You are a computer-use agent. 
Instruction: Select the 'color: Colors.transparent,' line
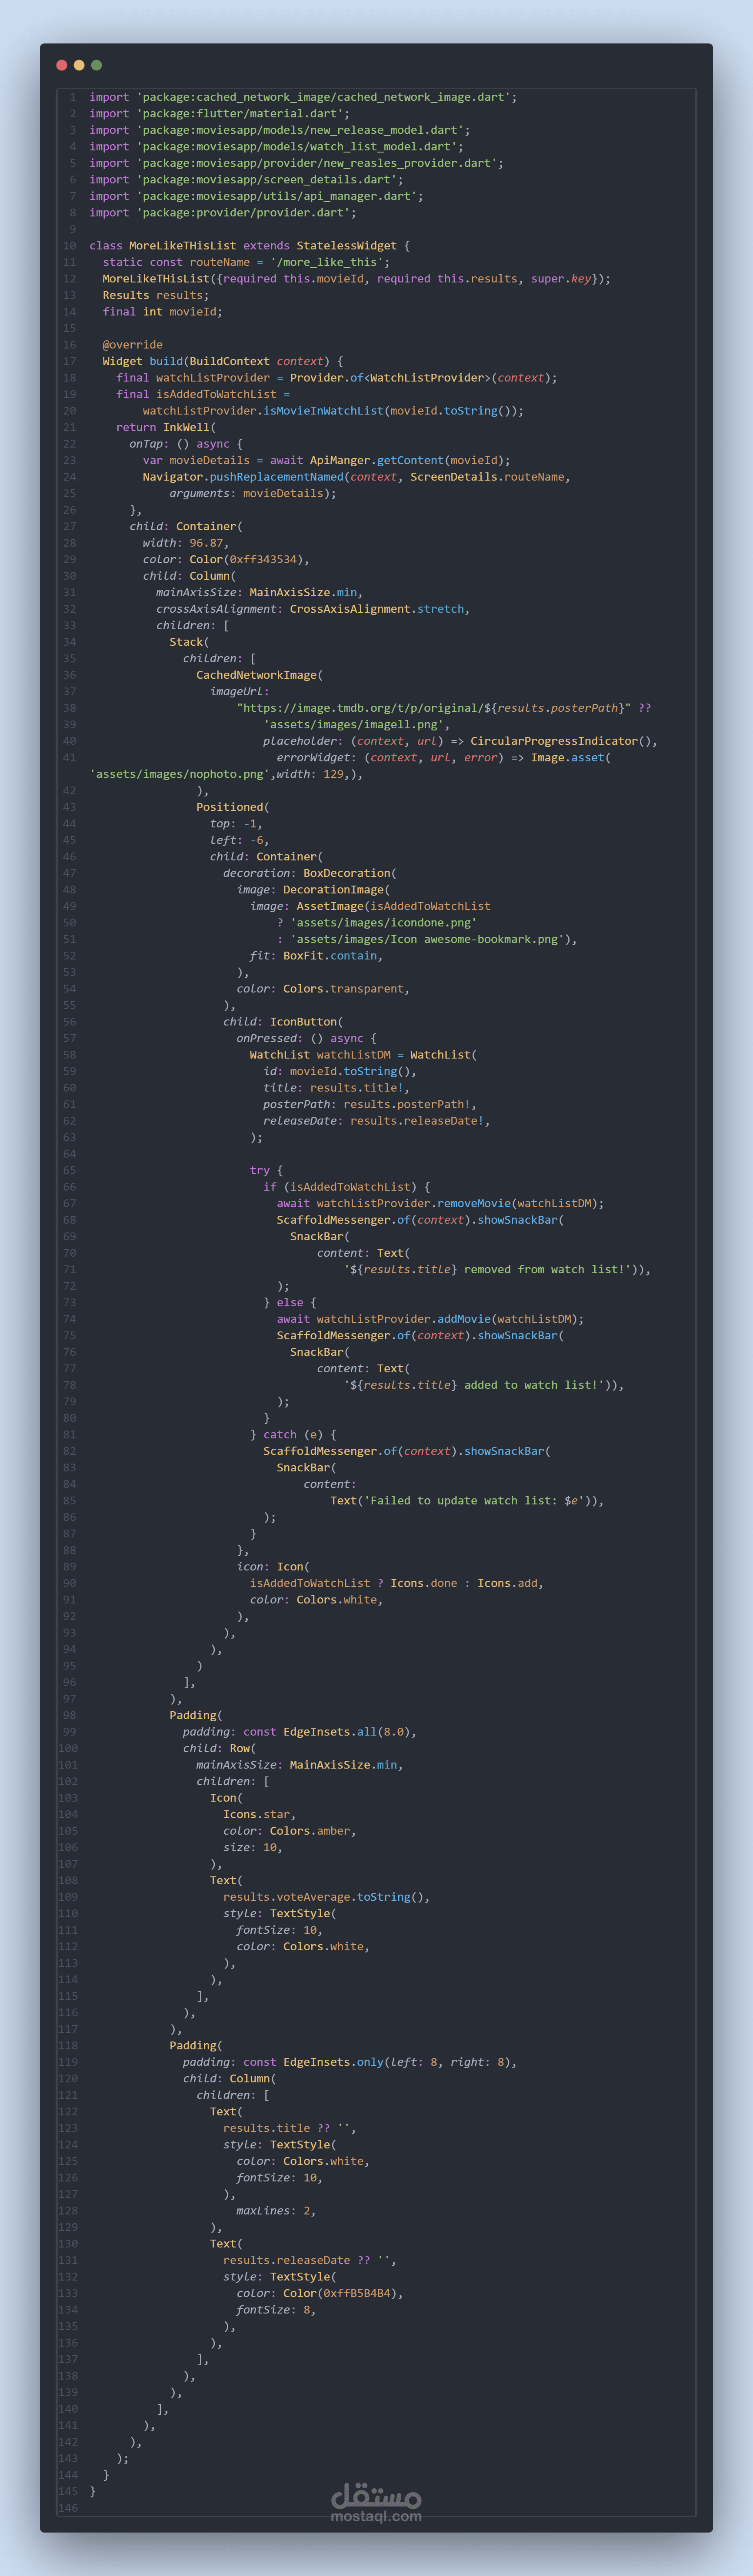click(323, 989)
